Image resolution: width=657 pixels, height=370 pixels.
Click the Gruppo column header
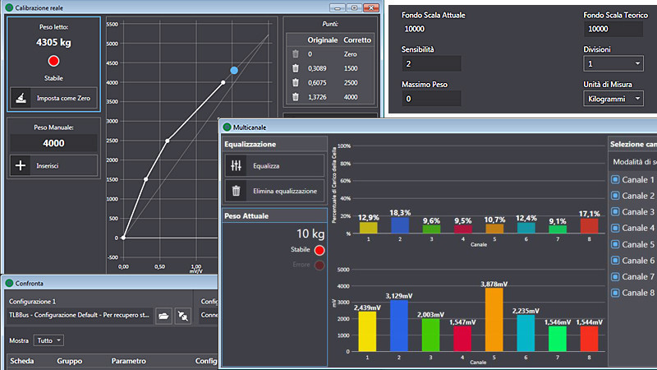(69, 360)
